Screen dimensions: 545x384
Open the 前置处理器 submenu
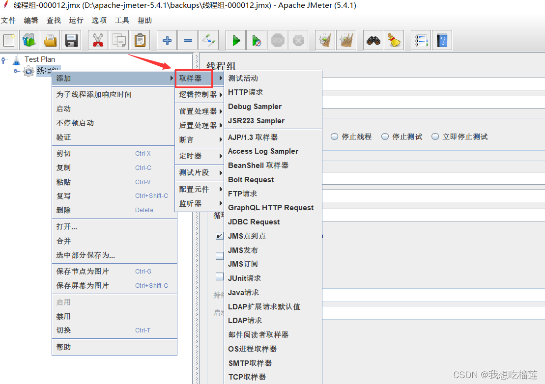click(x=199, y=111)
